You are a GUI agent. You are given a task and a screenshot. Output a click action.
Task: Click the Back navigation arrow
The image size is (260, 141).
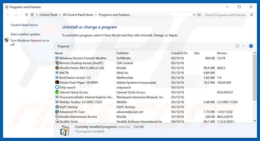[8, 15]
